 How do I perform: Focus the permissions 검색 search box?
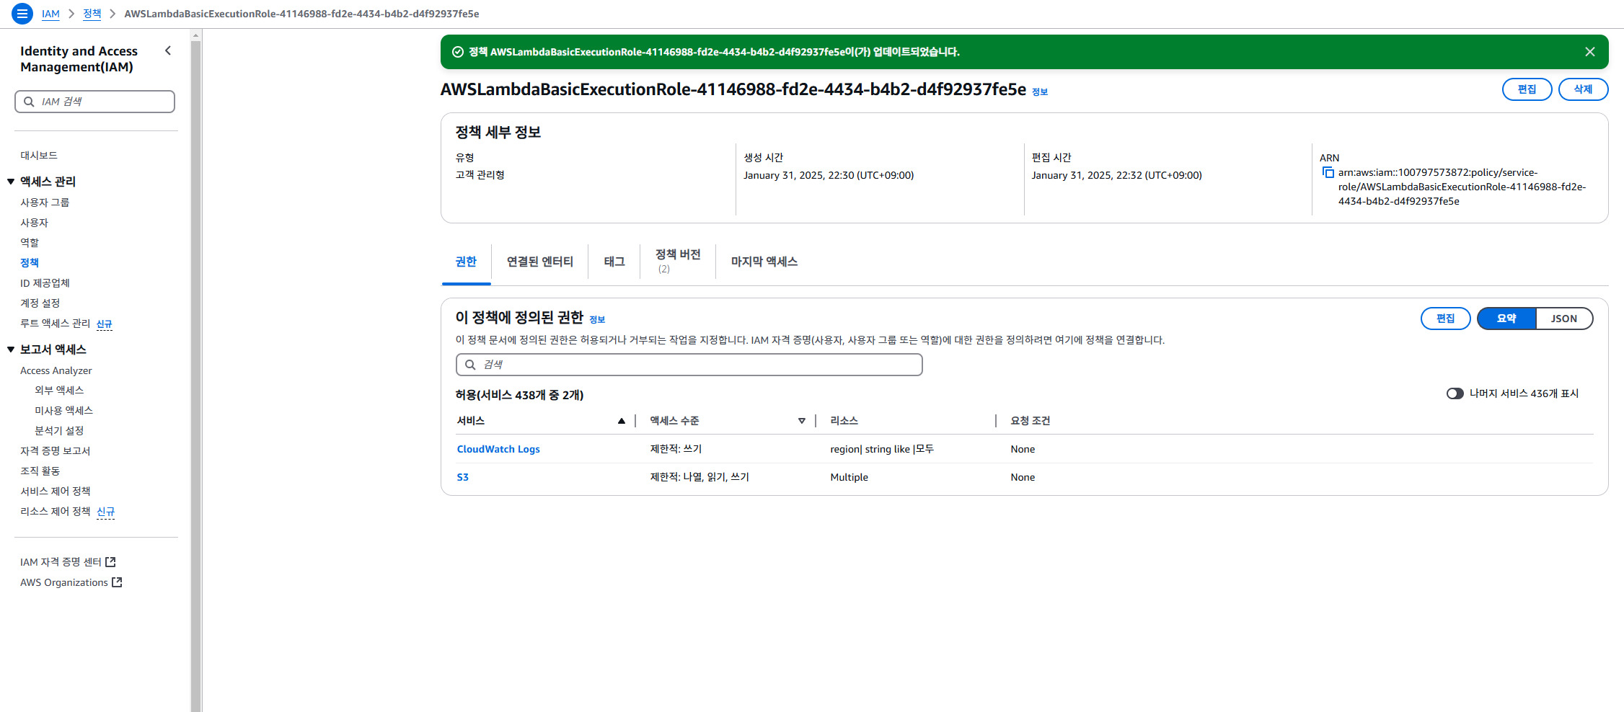click(689, 365)
